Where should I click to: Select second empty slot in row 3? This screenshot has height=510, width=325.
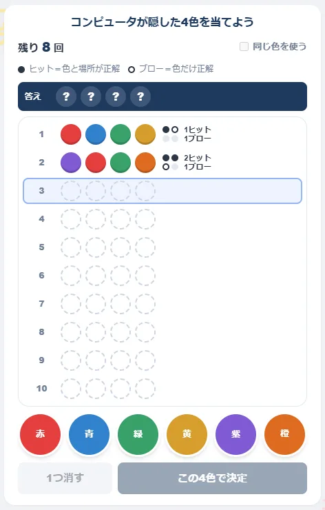[x=96, y=191]
